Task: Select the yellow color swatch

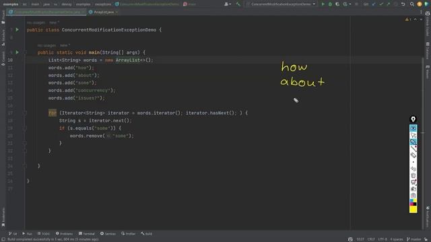Action: pos(413,209)
